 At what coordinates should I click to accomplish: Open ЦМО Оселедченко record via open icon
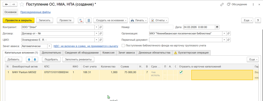(101, 40)
